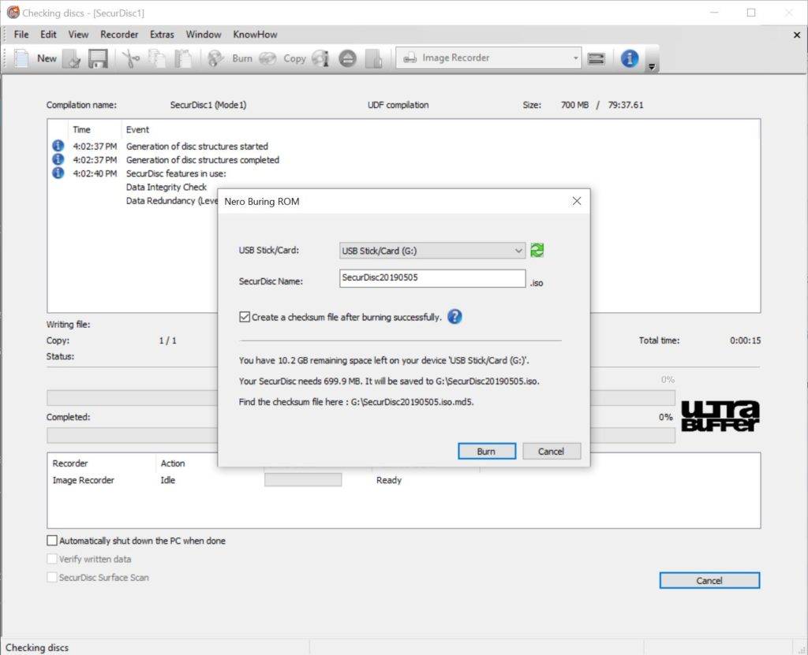Toggle the Create a checksum file checkbox

pos(245,317)
